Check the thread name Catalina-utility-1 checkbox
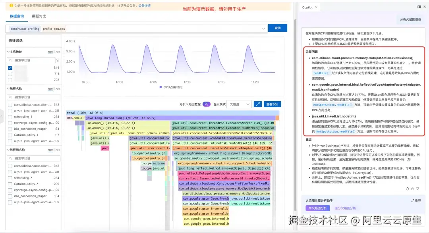The width and height of the screenshot is (429, 233). (10, 135)
